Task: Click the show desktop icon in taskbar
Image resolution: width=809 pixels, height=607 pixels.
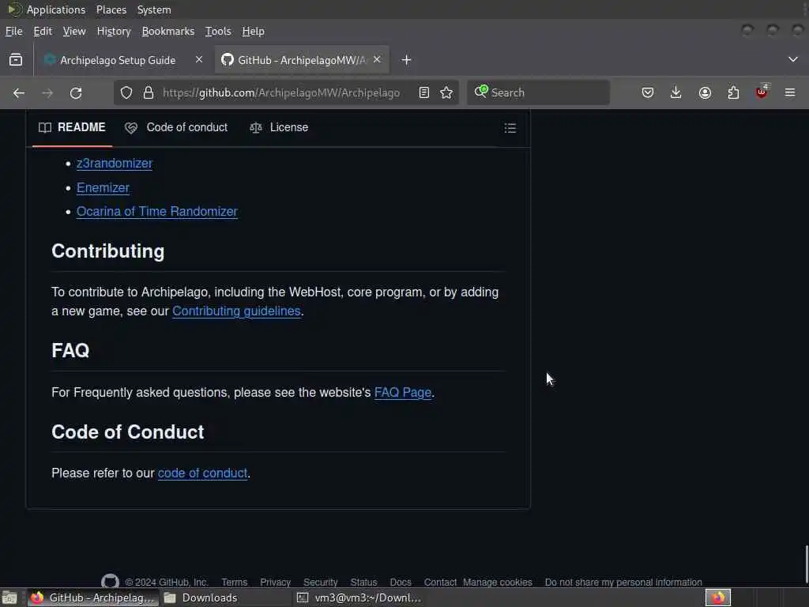Action: click(x=9, y=598)
